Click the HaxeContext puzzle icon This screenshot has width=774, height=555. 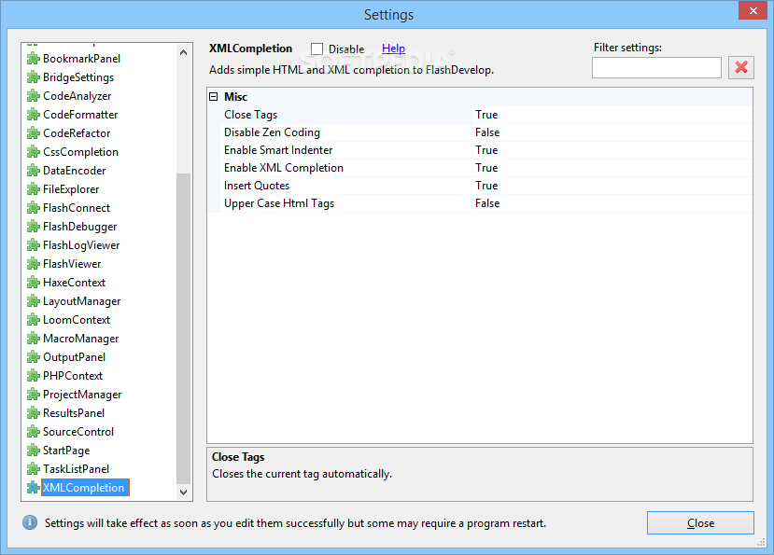33,283
